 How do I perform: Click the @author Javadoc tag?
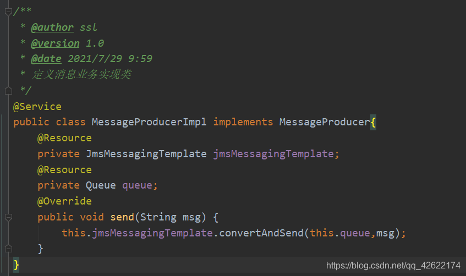(52, 27)
